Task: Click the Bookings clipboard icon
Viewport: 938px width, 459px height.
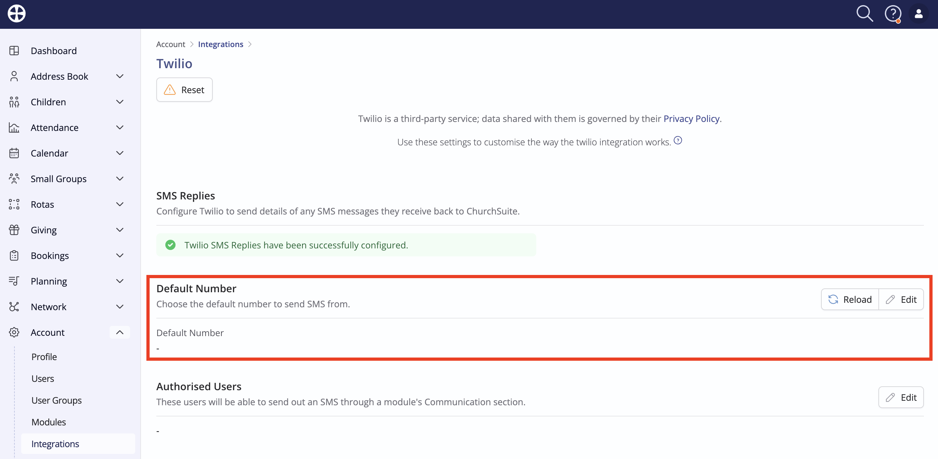Action: tap(14, 256)
